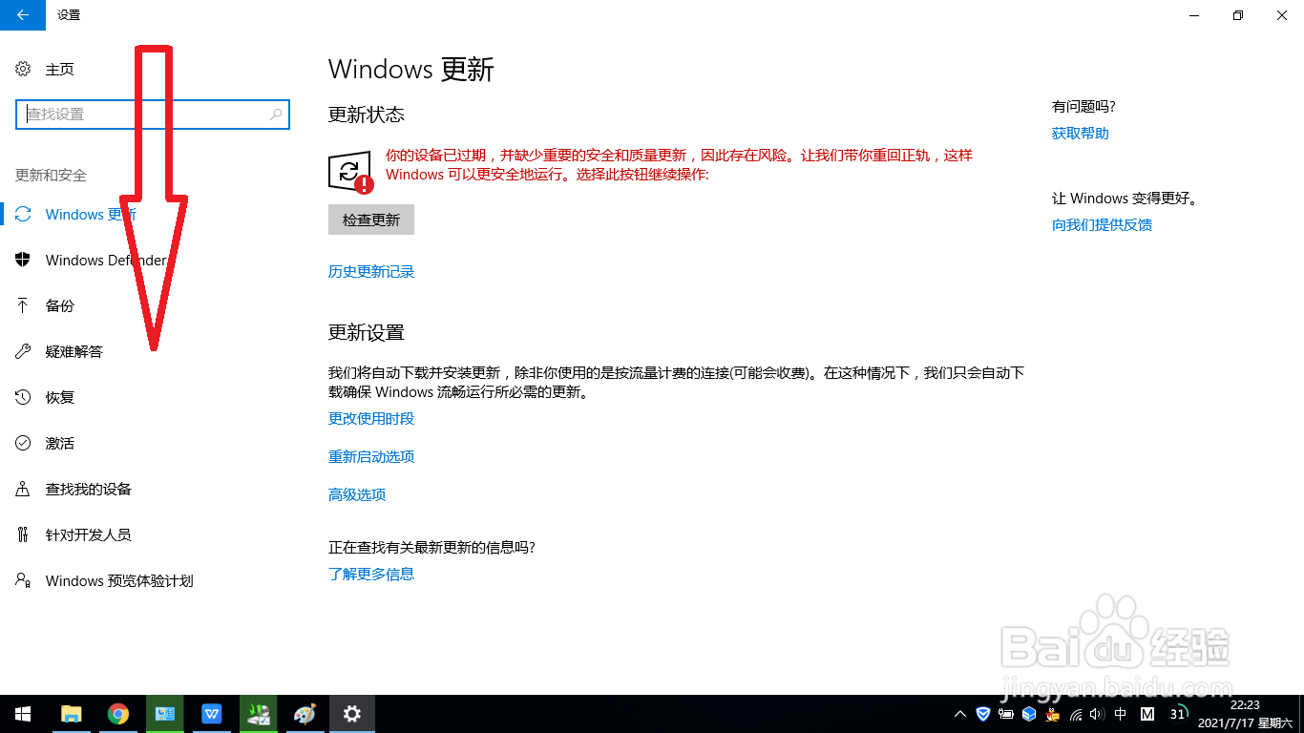Click the 疑难解答 wrench icon
This screenshot has height=733, width=1304.
pos(24,351)
